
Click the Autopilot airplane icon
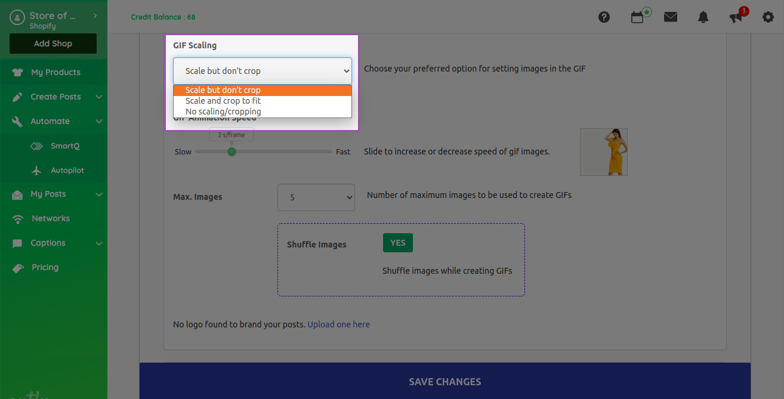tap(36, 171)
